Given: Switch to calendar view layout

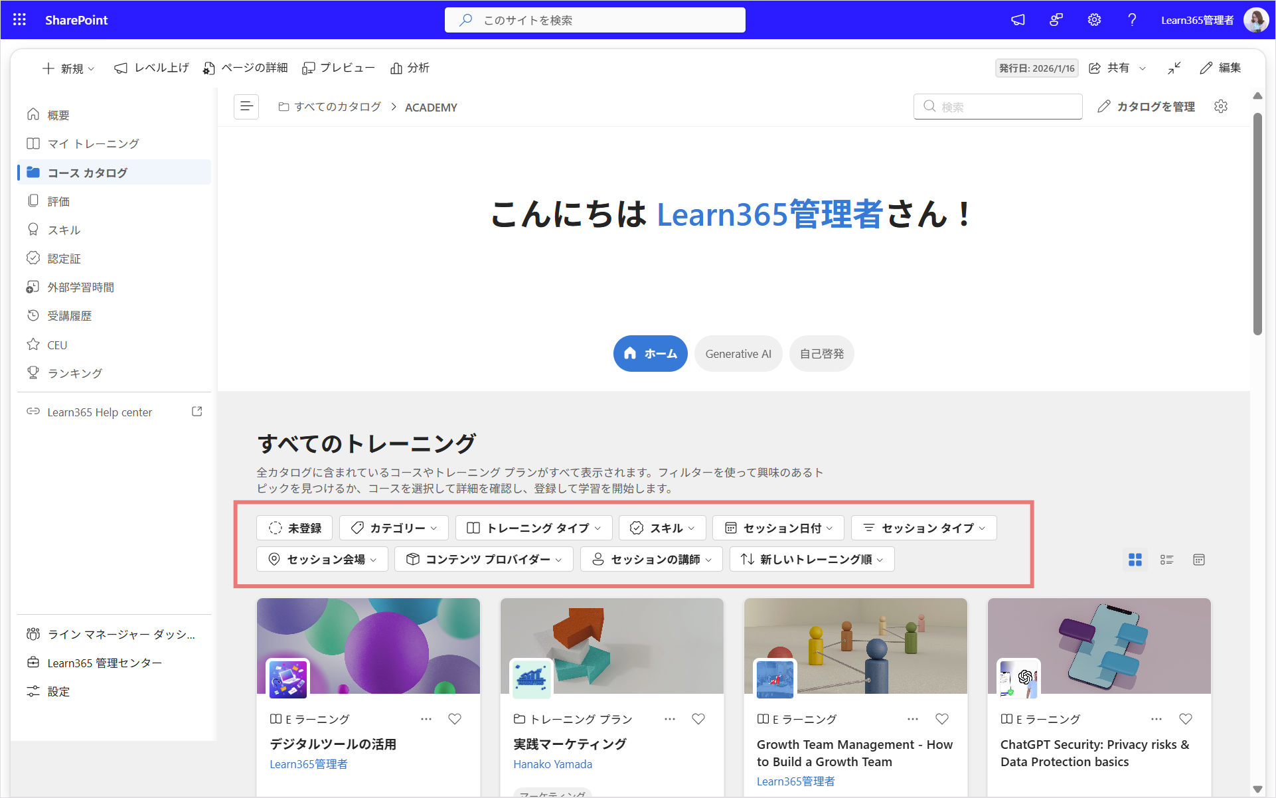Looking at the screenshot, I should pyautogui.click(x=1198, y=560).
